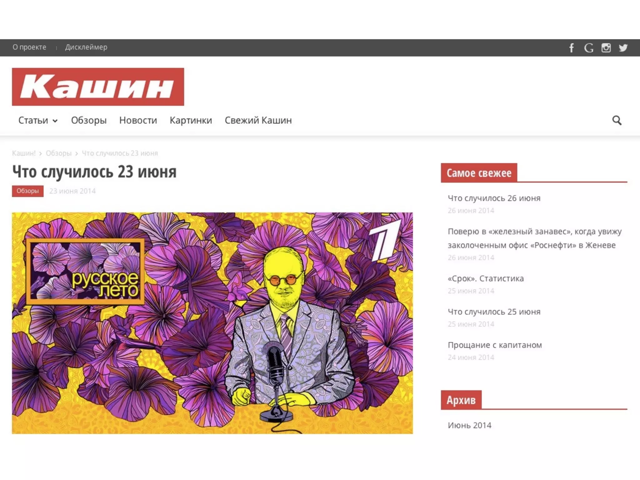
Task: Click the Обзоры breadcrumb link
Action: coord(58,153)
